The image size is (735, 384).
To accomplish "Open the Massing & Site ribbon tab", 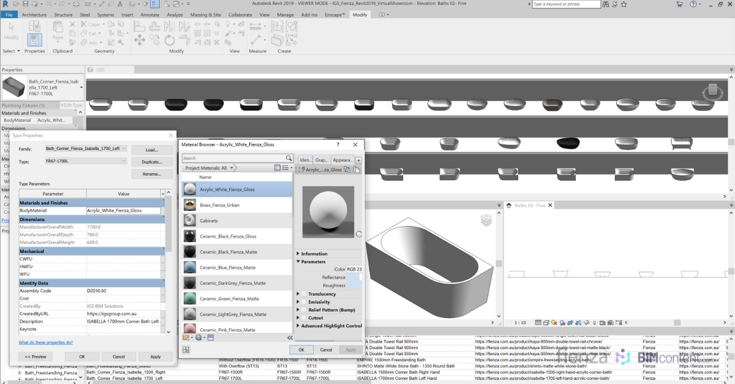I will [206, 14].
